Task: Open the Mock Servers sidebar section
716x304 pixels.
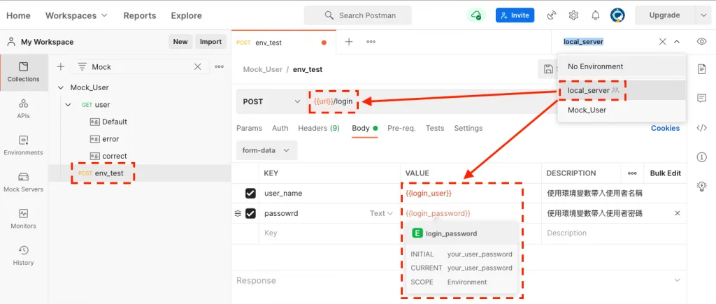Action: tap(23, 182)
